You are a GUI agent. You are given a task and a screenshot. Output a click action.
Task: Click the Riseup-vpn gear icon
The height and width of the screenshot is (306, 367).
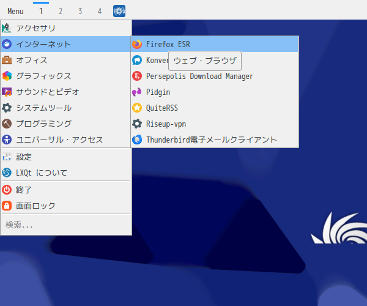[137, 124]
